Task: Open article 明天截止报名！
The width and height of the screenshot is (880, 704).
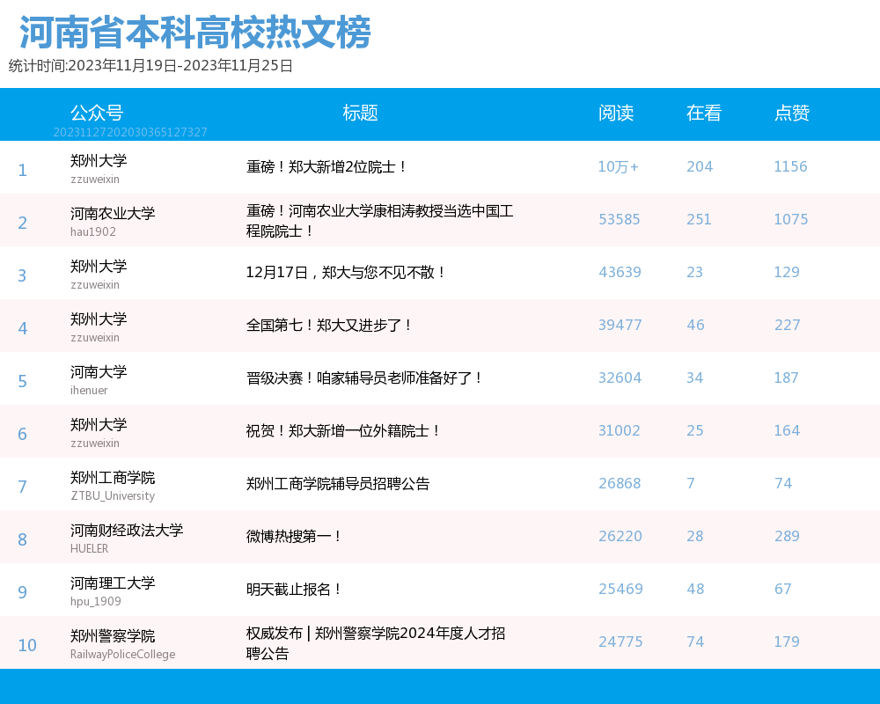Action: pyautogui.click(x=294, y=589)
